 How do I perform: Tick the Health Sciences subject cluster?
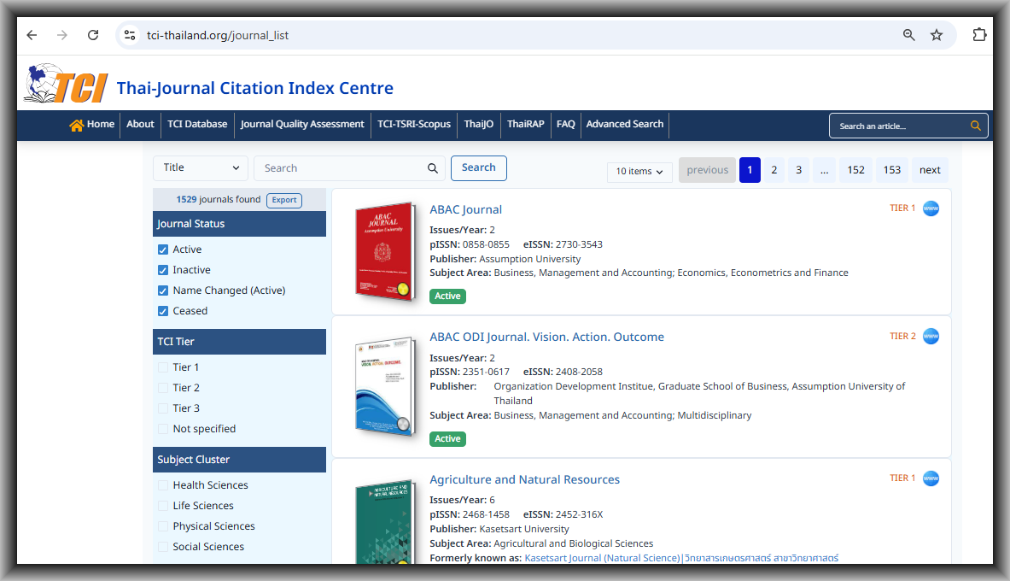pyautogui.click(x=163, y=485)
